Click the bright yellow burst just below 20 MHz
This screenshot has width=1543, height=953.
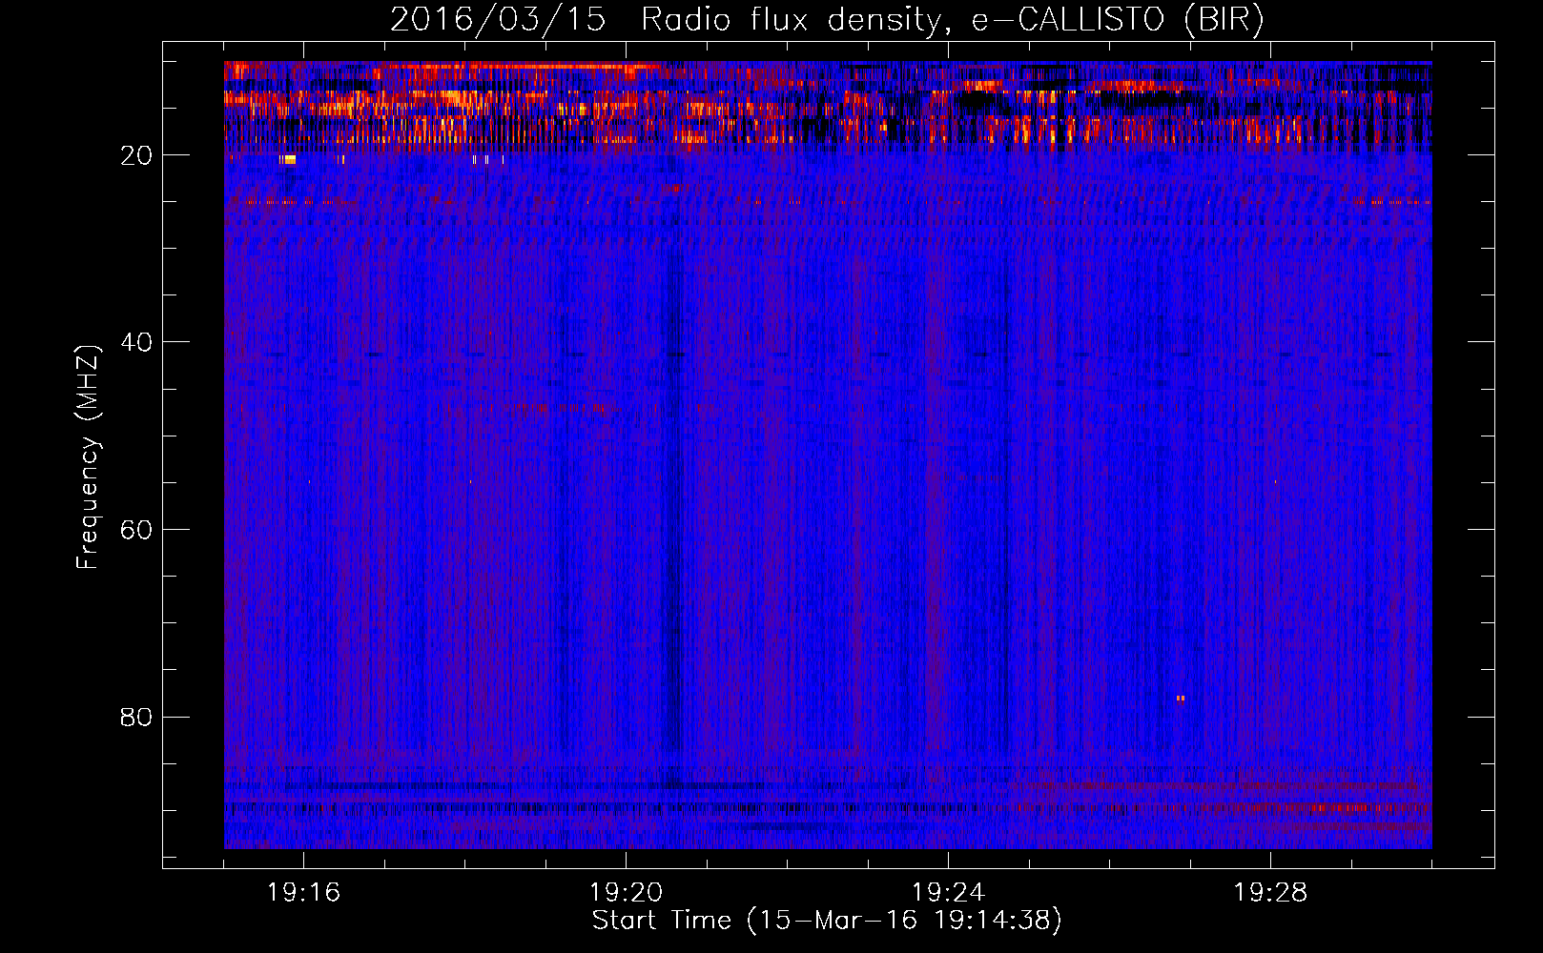tap(288, 160)
